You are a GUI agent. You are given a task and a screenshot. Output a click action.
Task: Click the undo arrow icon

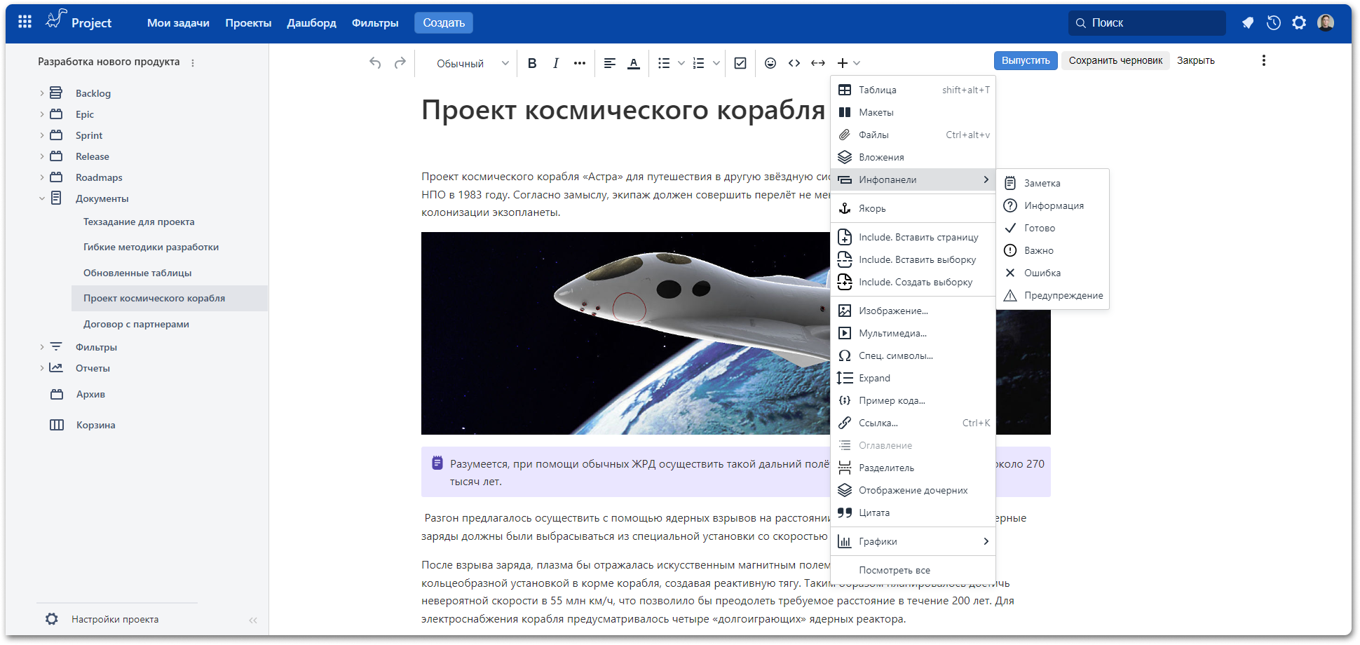click(x=375, y=63)
